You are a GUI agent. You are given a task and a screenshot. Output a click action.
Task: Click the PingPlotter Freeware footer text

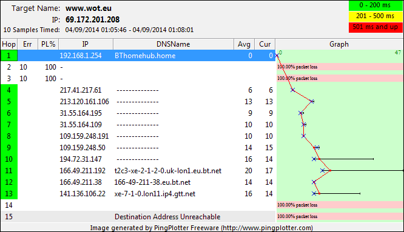point(201,228)
